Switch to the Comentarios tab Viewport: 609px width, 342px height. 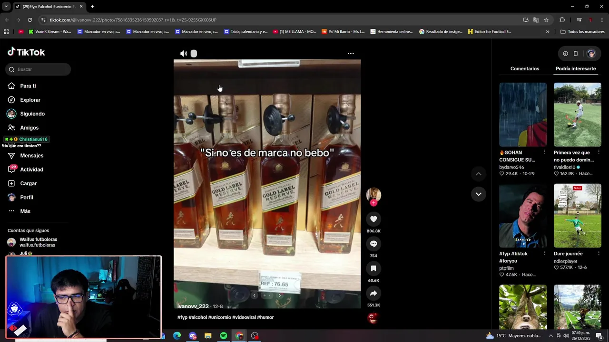click(524, 68)
